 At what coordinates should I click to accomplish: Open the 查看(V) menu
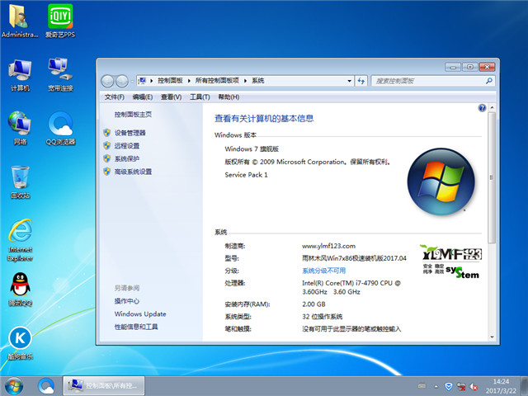[x=171, y=97]
